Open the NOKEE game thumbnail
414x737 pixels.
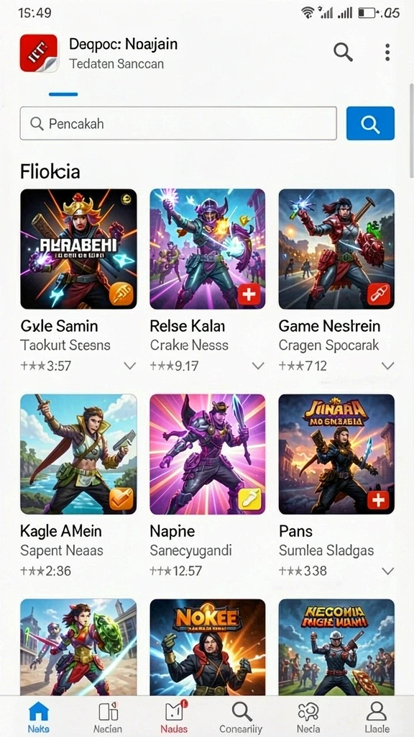(x=208, y=647)
